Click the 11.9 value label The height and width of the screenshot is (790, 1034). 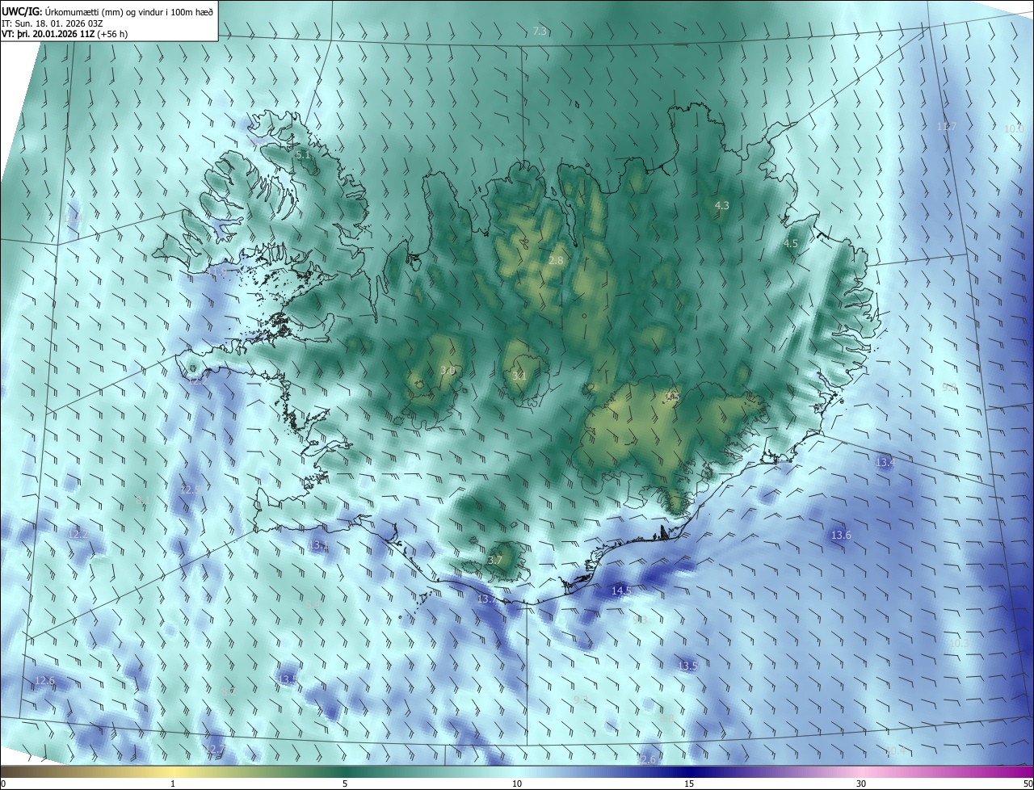click(216, 274)
